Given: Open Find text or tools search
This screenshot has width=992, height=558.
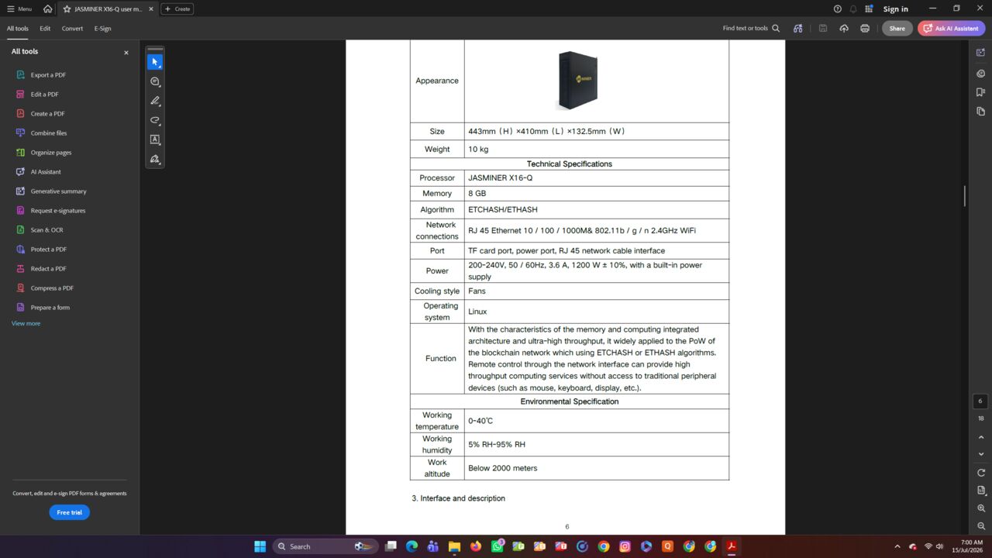Looking at the screenshot, I should [x=751, y=29].
